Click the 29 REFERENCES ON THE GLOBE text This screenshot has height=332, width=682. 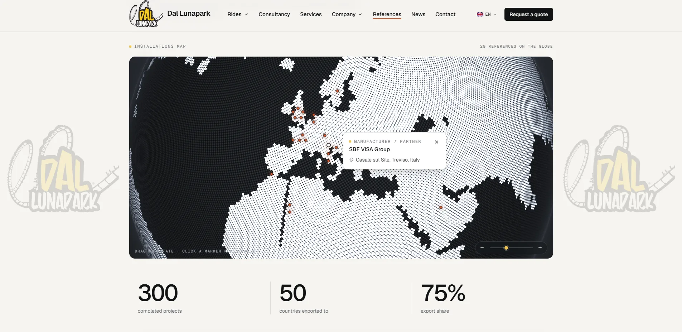pos(516,46)
